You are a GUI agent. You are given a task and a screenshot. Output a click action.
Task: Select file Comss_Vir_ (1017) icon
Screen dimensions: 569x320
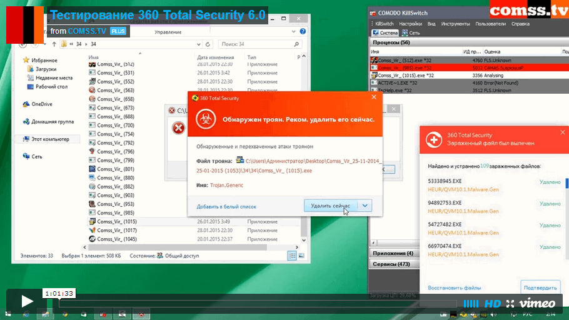point(92,230)
